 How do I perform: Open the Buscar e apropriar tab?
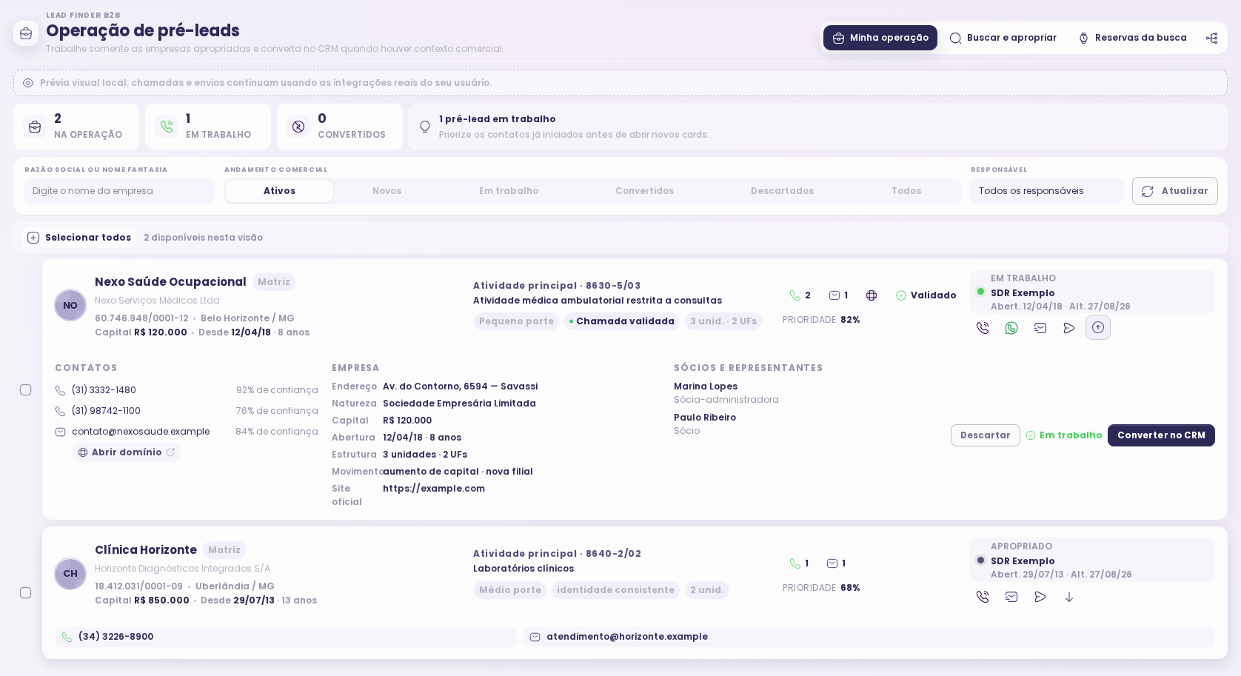coord(1003,38)
